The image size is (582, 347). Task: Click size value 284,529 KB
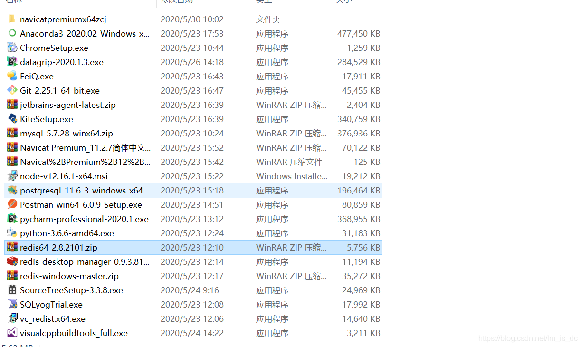tap(359, 62)
